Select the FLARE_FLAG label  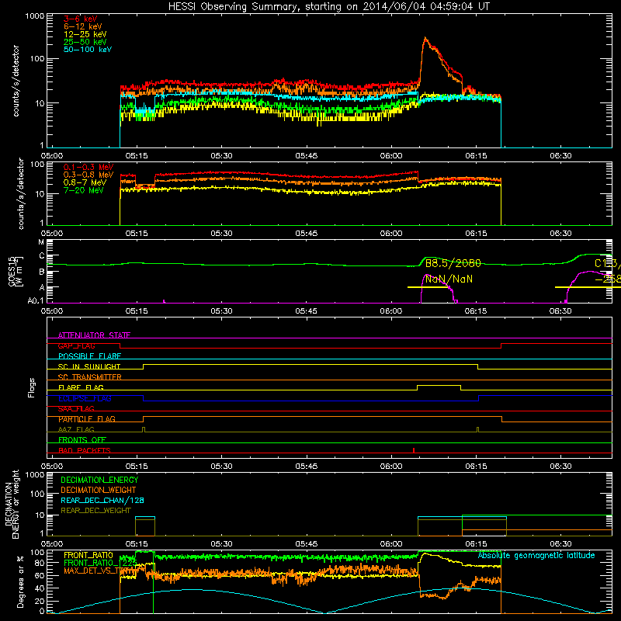pos(81,387)
